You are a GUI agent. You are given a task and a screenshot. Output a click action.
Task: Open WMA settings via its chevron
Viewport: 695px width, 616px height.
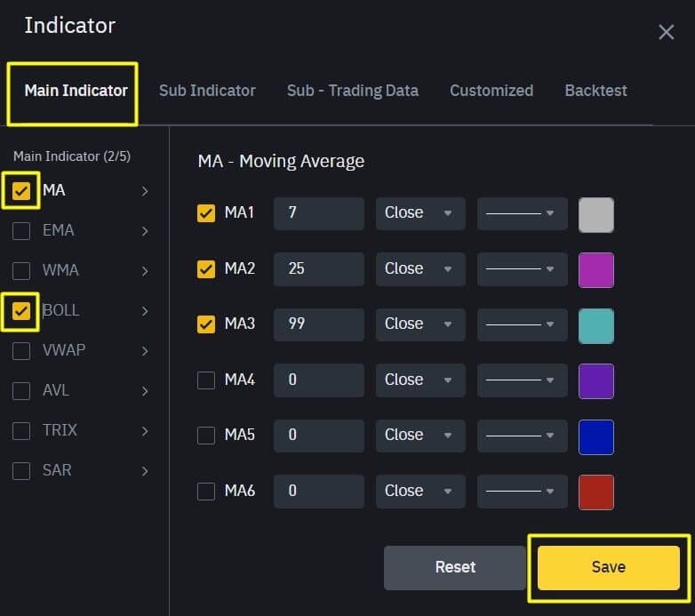click(145, 271)
